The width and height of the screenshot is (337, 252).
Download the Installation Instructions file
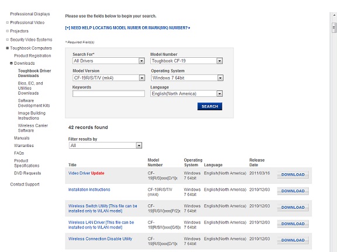click(293, 191)
